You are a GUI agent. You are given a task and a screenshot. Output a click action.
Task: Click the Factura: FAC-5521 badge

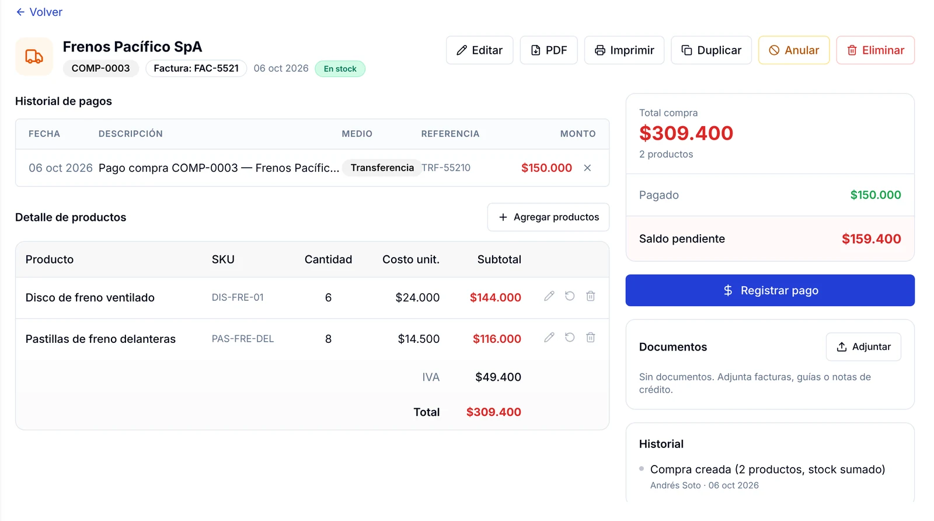[x=196, y=68]
